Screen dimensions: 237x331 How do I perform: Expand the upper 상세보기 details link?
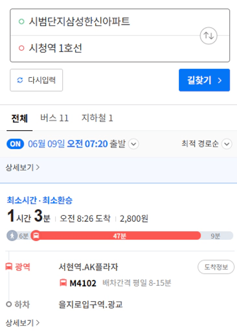tap(23, 167)
